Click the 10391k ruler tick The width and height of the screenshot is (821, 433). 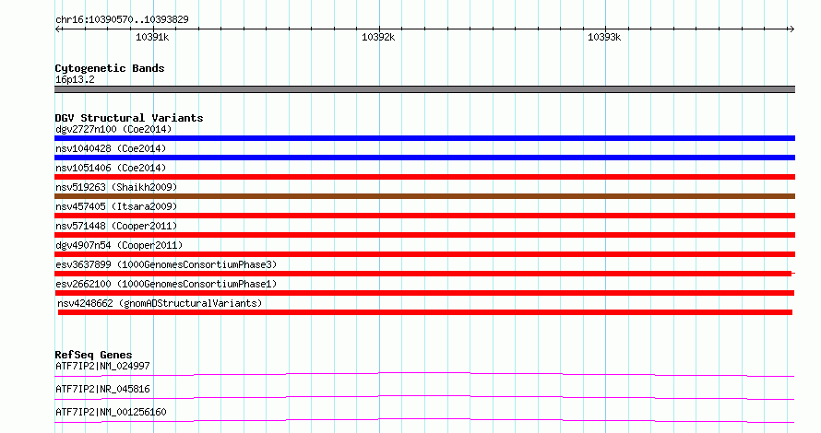(x=152, y=37)
